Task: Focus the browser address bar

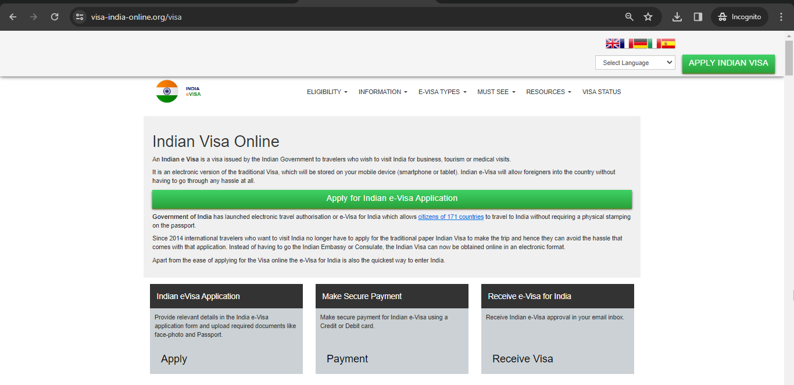Action: 349,17
